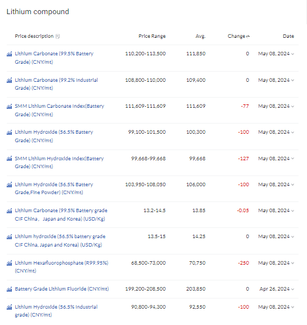
Task: Select the 13.85 average value
Action: tap(199, 210)
